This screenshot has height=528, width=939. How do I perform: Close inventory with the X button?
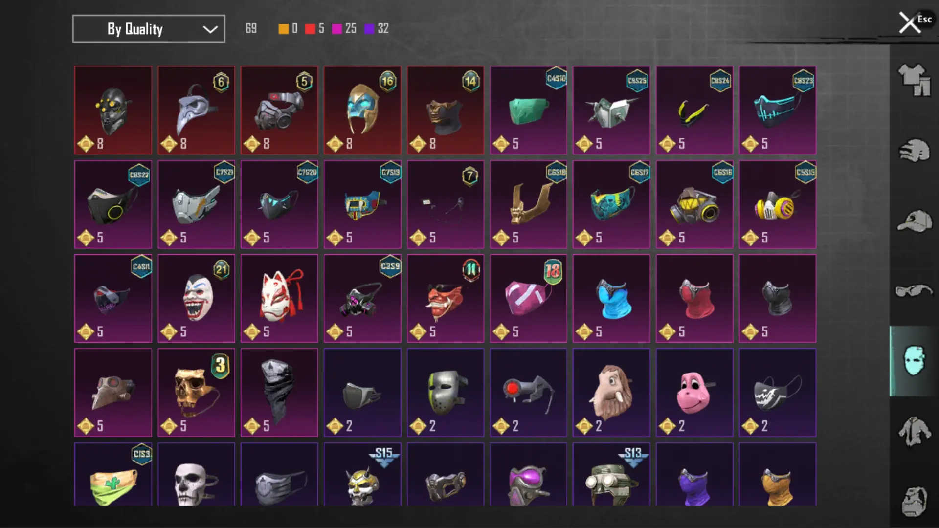coord(909,22)
